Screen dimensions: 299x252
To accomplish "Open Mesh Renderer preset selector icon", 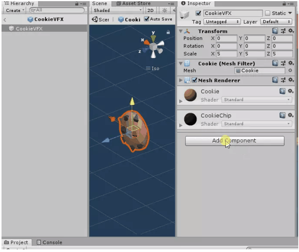I will [283, 80].
